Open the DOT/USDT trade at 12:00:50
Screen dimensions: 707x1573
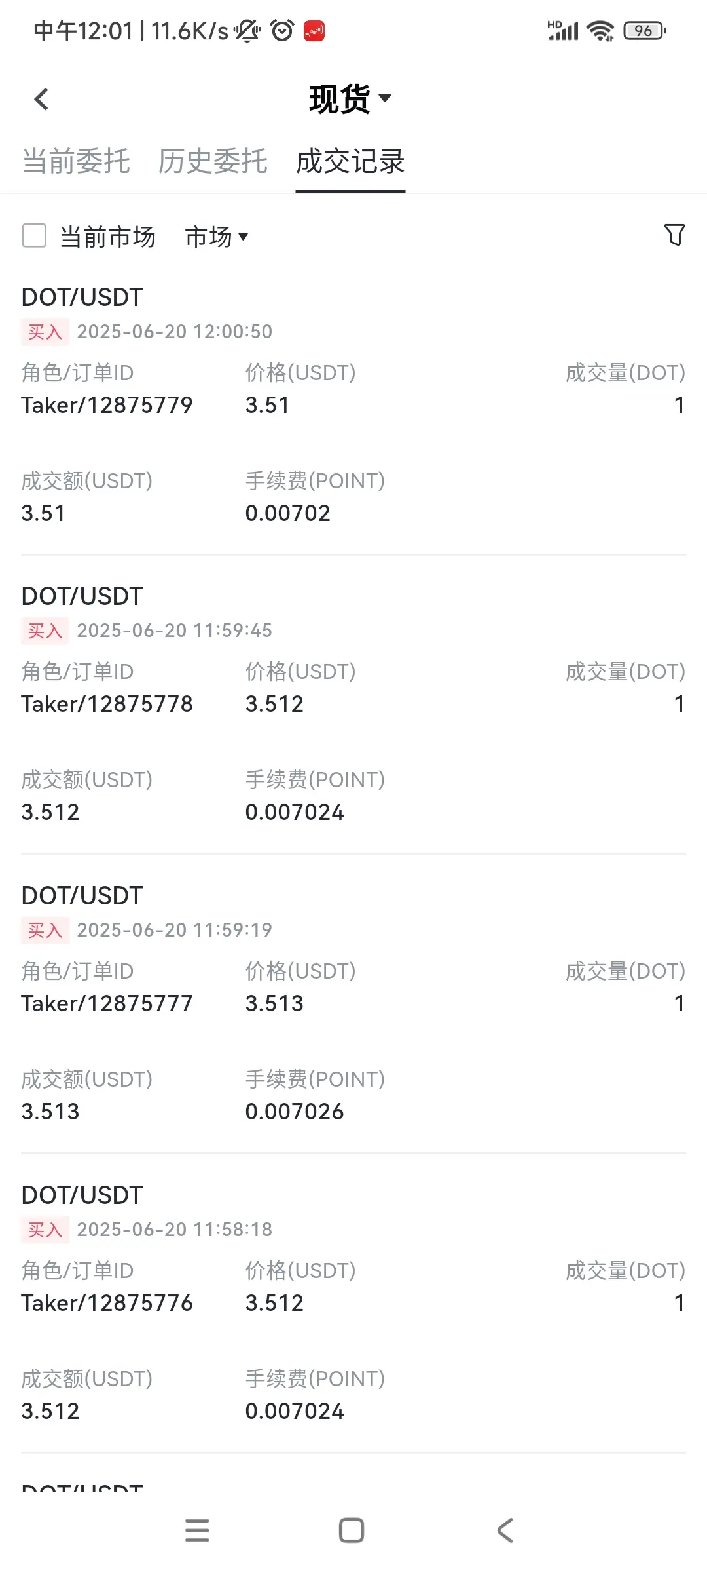point(353,406)
